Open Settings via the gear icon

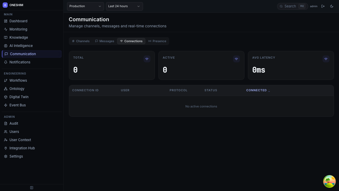[x=6, y=156]
